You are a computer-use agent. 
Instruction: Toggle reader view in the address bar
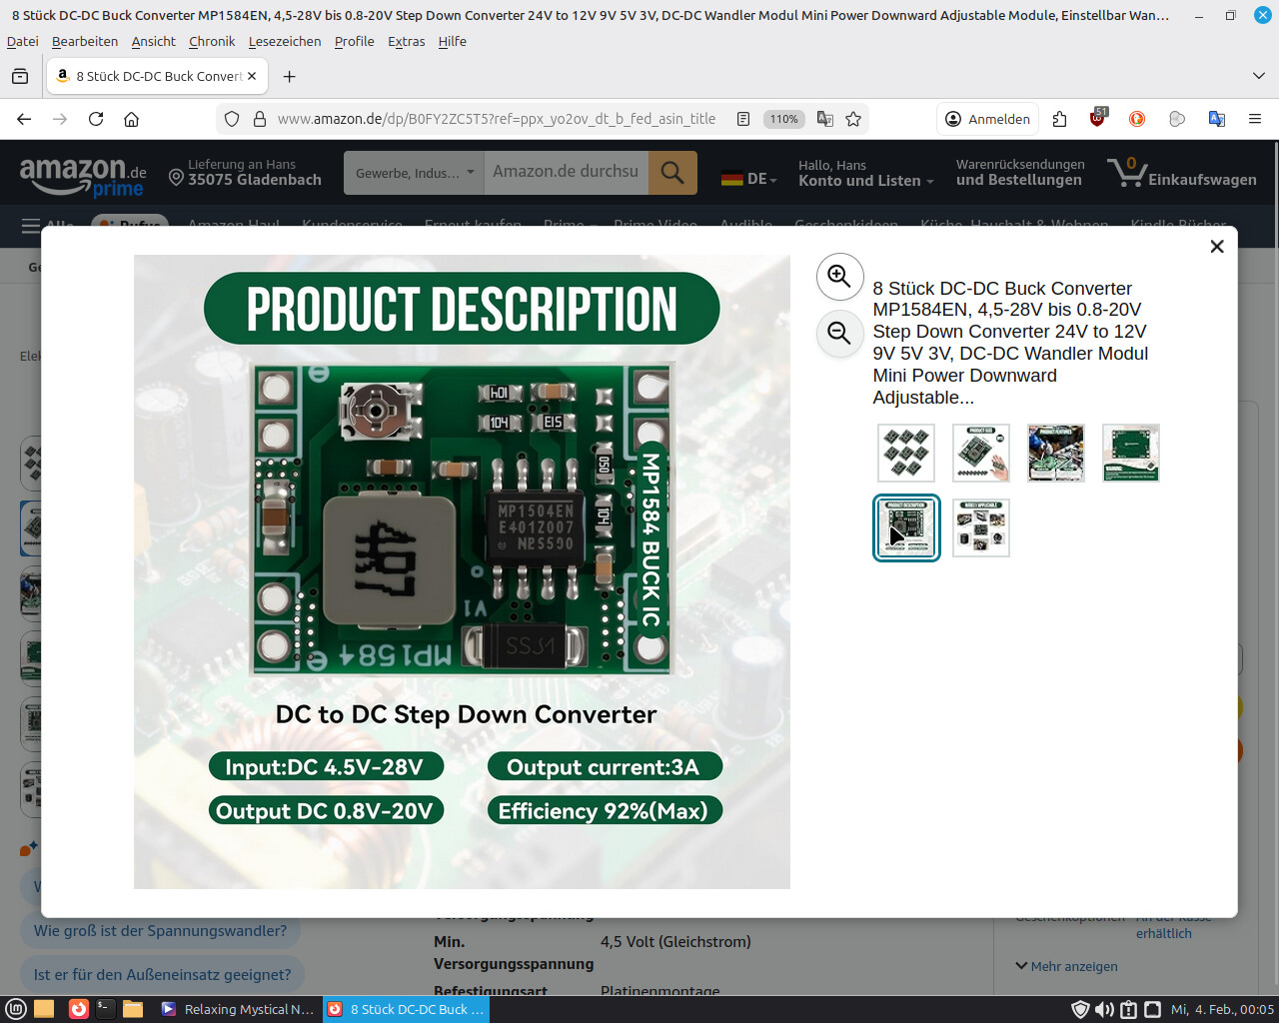point(743,119)
